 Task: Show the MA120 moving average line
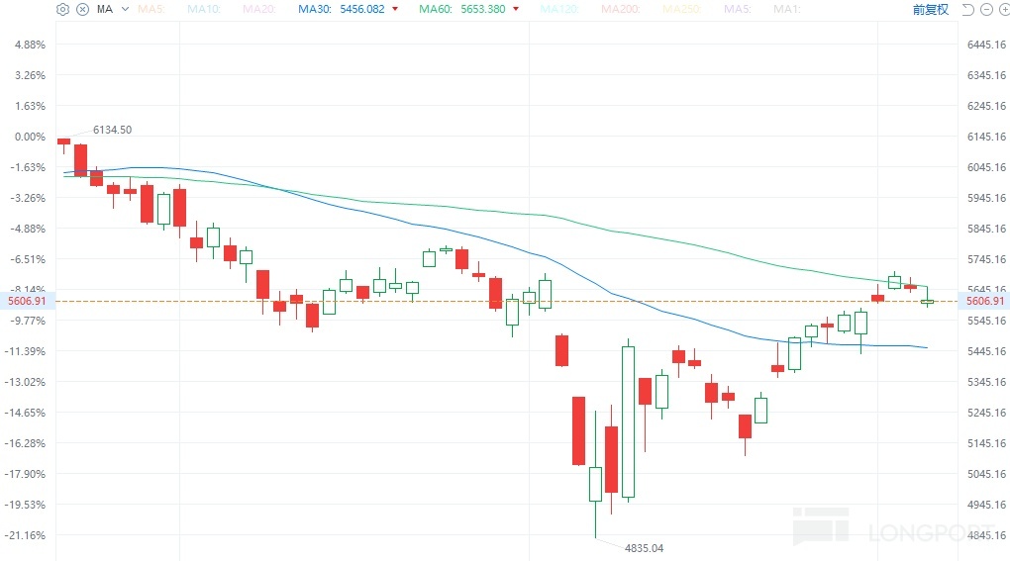(561, 9)
